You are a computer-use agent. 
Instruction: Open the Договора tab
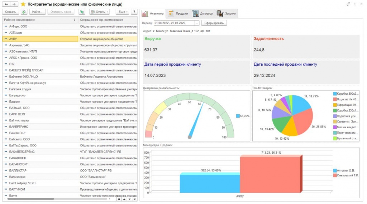tap(202, 14)
